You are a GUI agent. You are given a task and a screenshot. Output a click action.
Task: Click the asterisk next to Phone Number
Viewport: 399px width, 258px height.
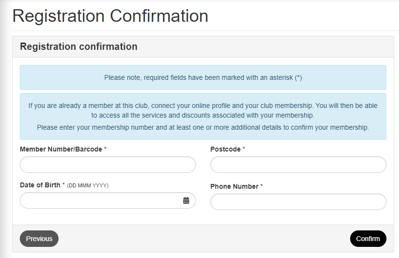pyautogui.click(x=262, y=186)
